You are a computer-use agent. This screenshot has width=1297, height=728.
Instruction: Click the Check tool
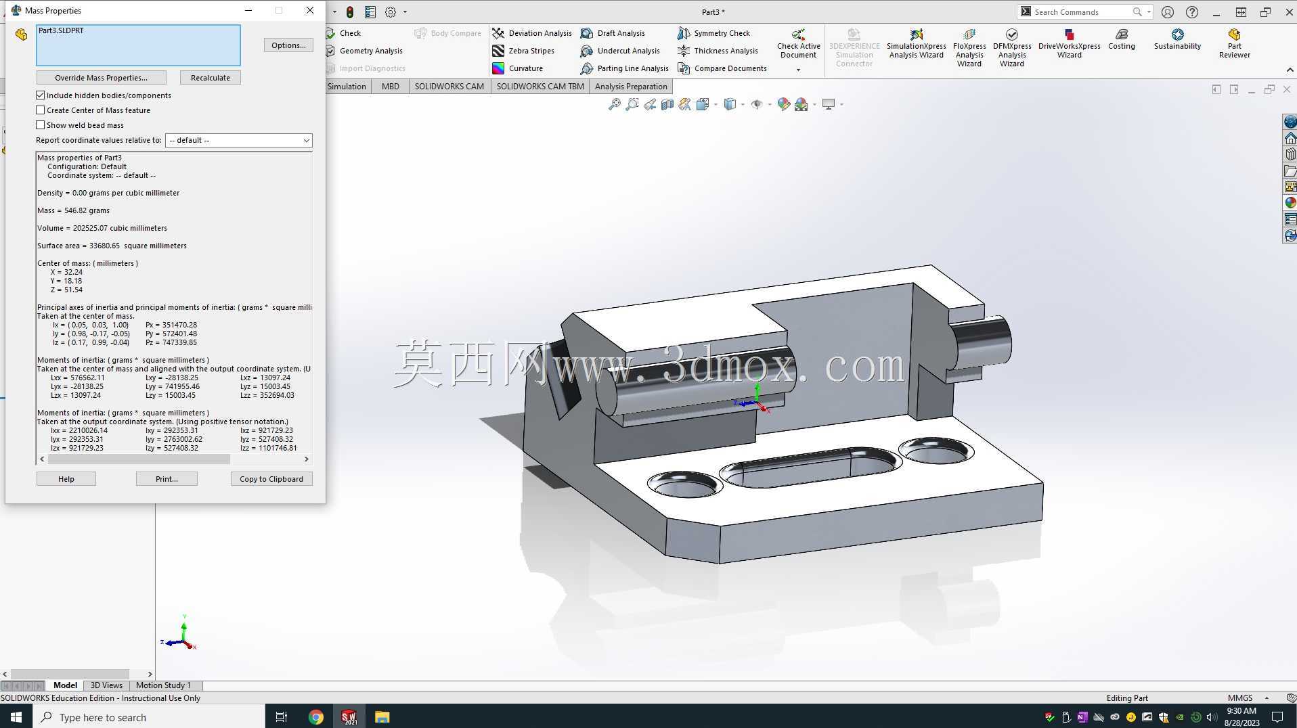pos(344,33)
